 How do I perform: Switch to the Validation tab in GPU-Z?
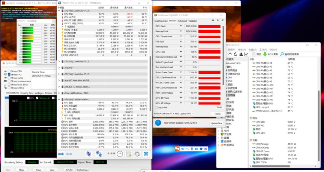pyautogui.click(x=193, y=21)
